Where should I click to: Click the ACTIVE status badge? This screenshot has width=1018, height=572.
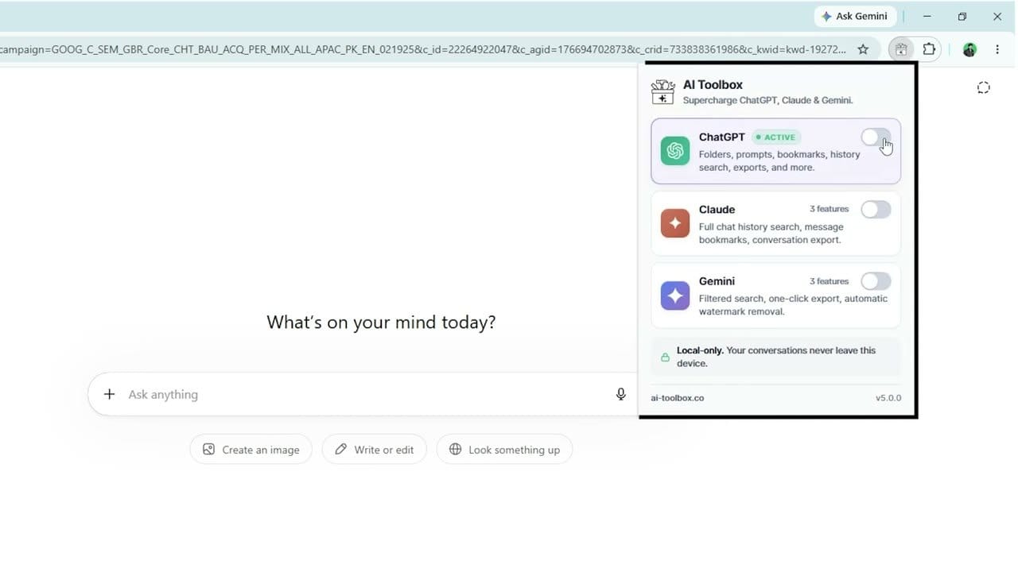click(x=776, y=137)
